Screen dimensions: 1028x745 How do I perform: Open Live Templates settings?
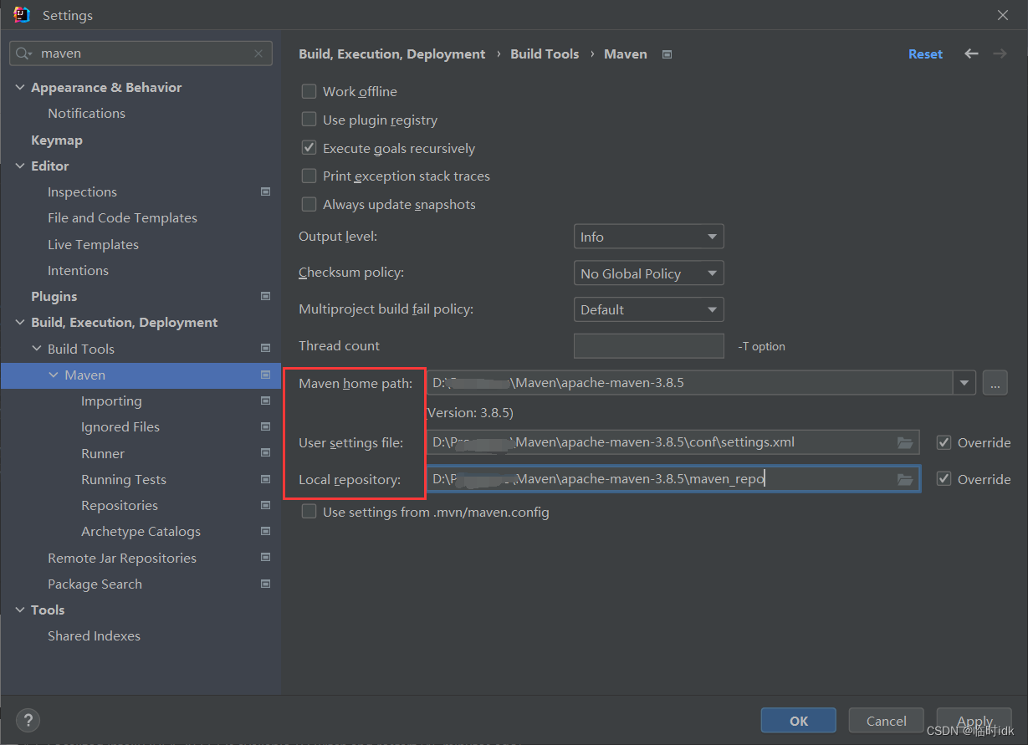(x=93, y=244)
